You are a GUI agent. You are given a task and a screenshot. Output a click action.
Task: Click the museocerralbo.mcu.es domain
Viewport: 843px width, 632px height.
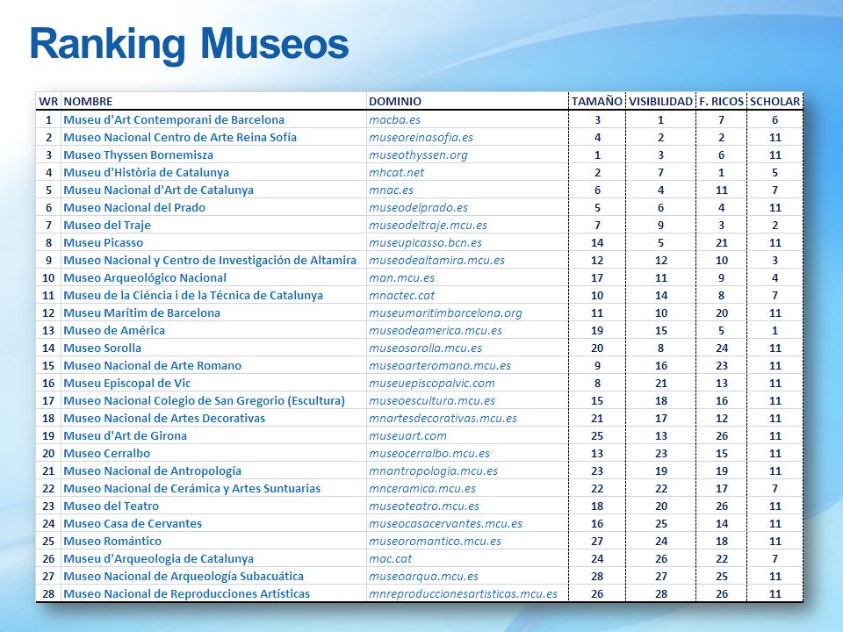coord(429,454)
